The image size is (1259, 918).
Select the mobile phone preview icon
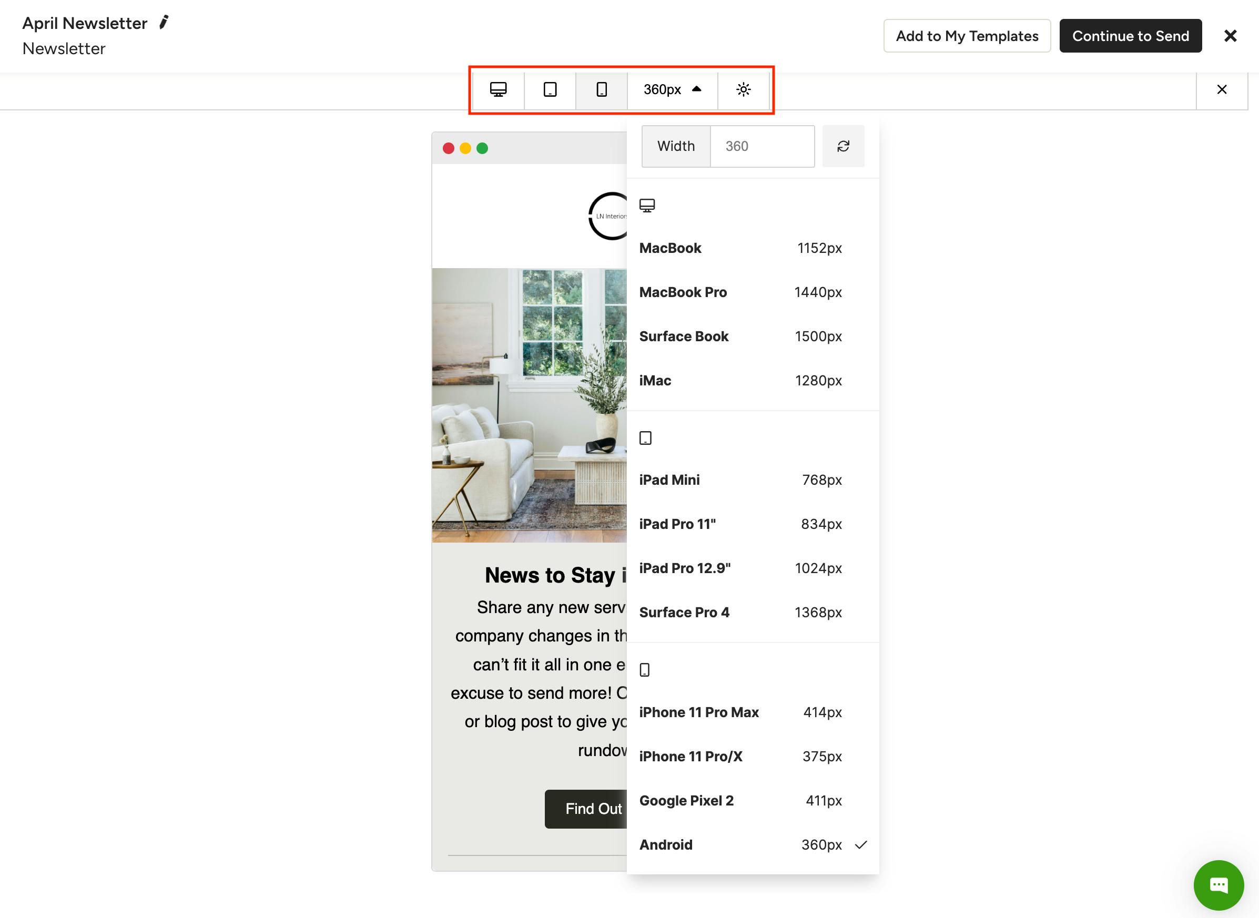click(602, 89)
